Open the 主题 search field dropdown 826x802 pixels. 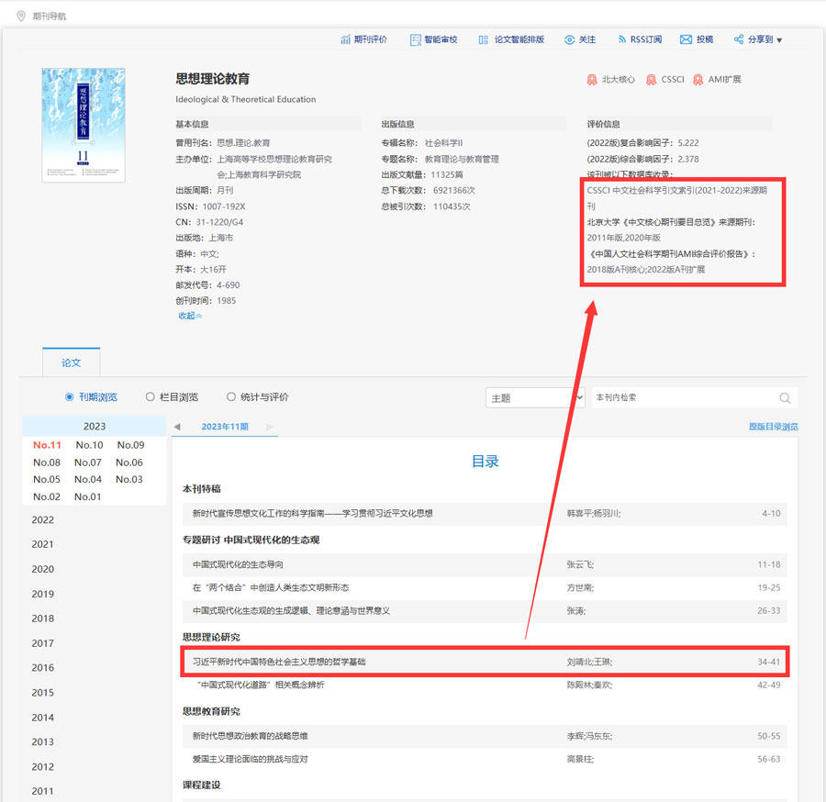(535, 398)
